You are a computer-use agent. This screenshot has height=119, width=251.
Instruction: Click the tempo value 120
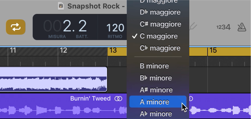click(115, 28)
